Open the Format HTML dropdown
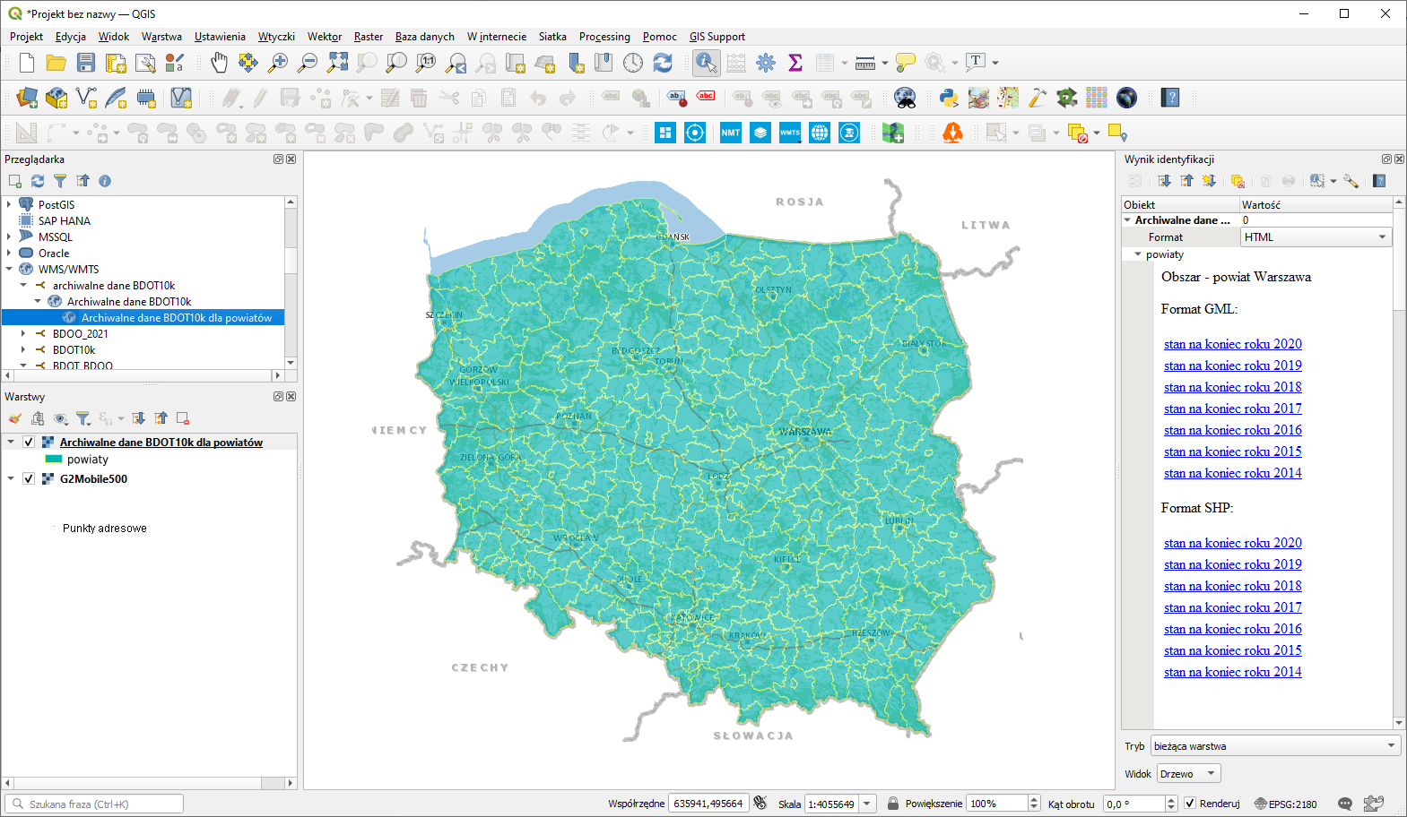Screen dimensions: 1407x817 pyautogui.click(x=1316, y=237)
